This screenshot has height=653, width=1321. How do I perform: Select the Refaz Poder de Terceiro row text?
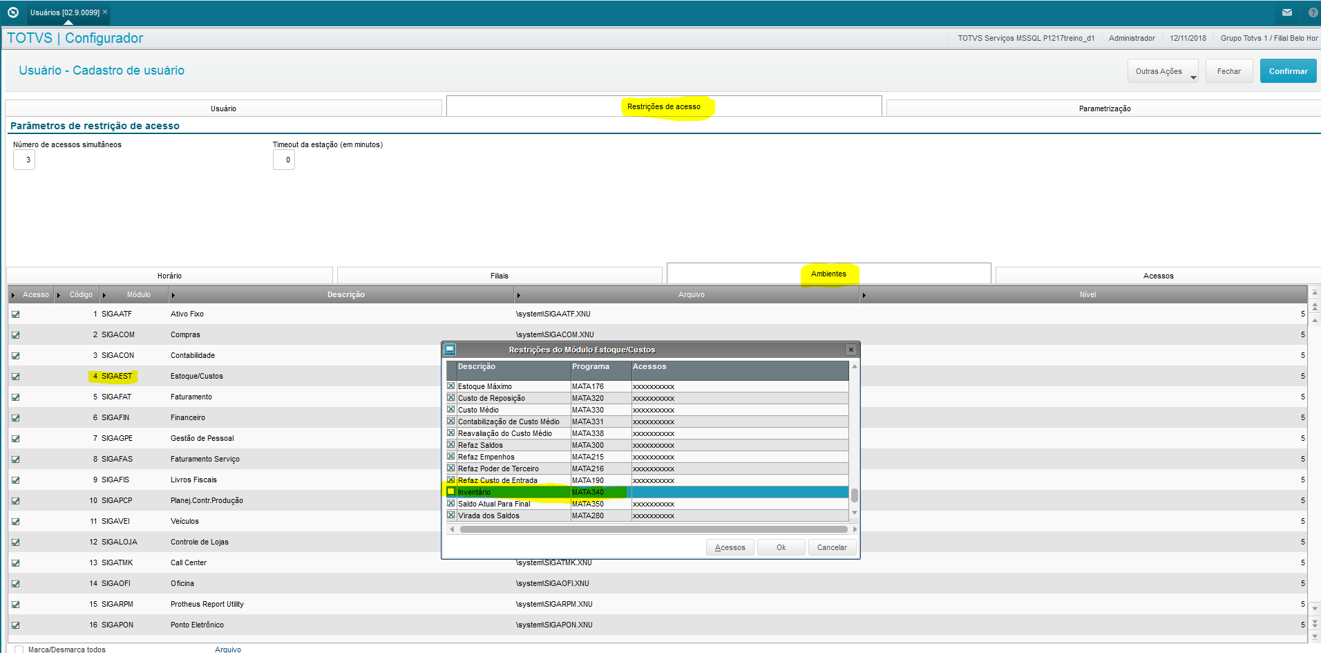tap(498, 469)
